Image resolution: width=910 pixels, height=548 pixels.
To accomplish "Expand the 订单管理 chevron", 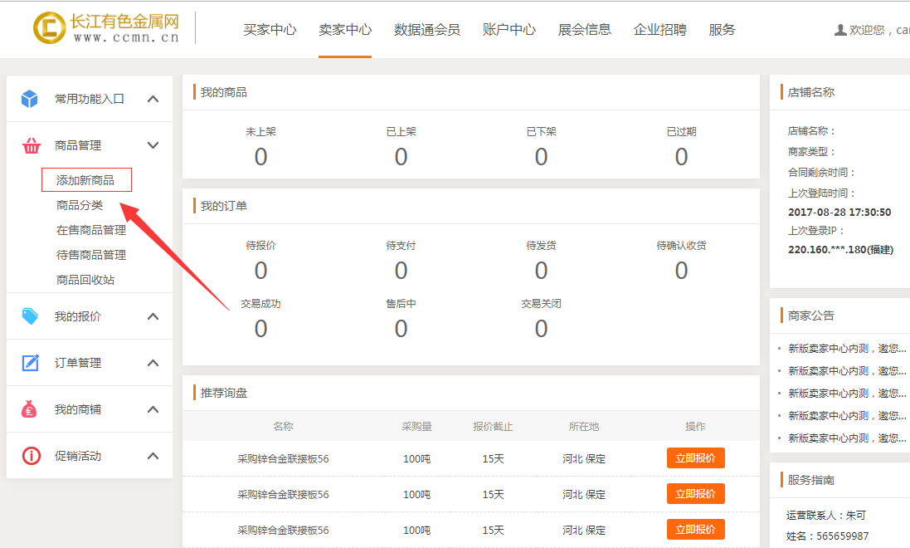I will (153, 363).
